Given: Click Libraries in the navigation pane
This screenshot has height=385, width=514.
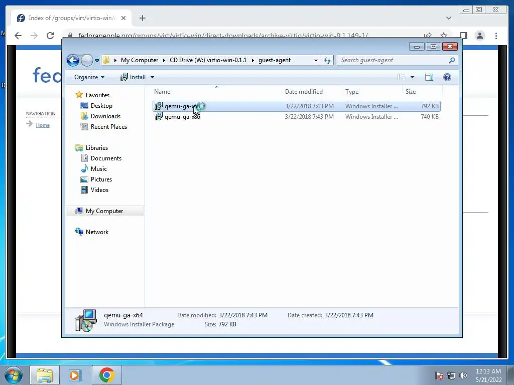Looking at the screenshot, I should click(x=97, y=148).
